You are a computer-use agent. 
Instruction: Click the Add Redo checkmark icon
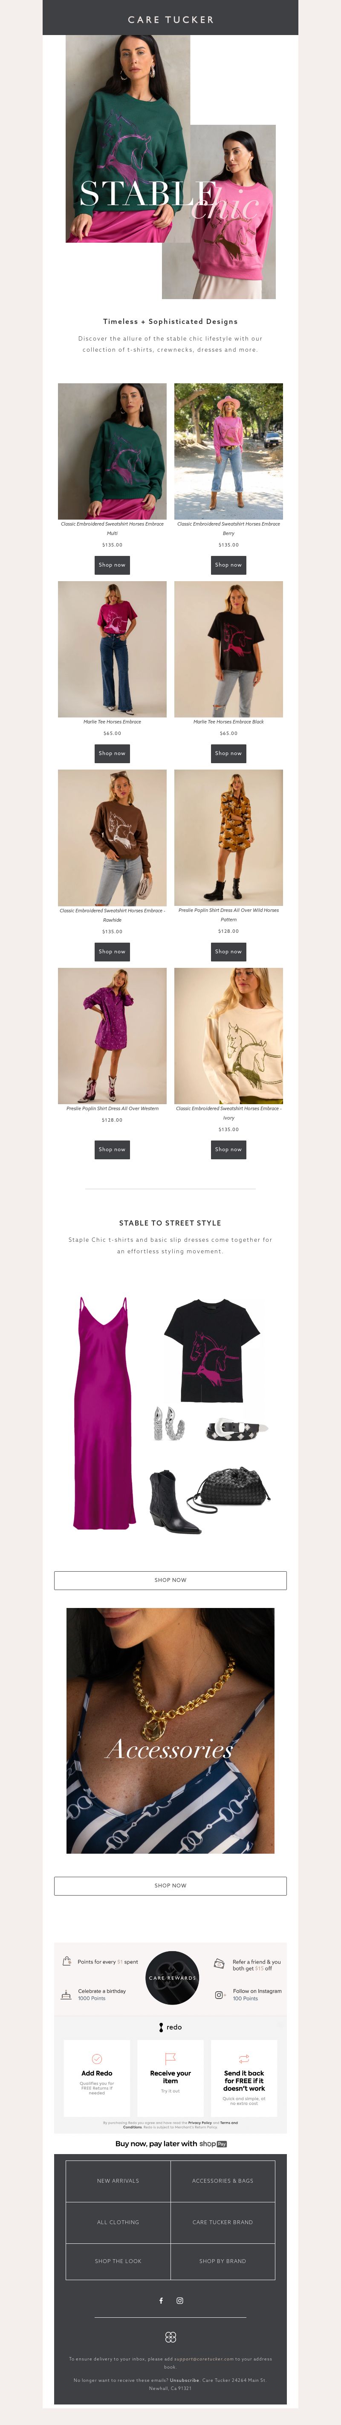click(97, 2059)
